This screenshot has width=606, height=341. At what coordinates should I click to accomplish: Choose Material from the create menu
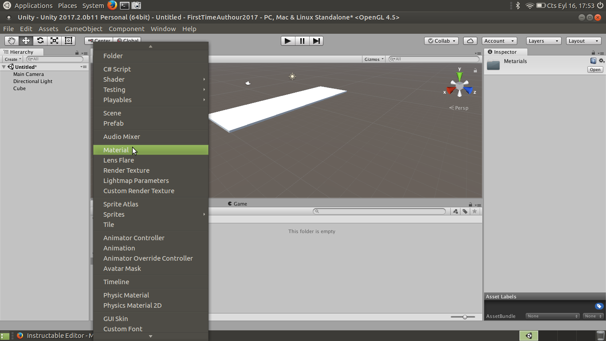point(151,150)
